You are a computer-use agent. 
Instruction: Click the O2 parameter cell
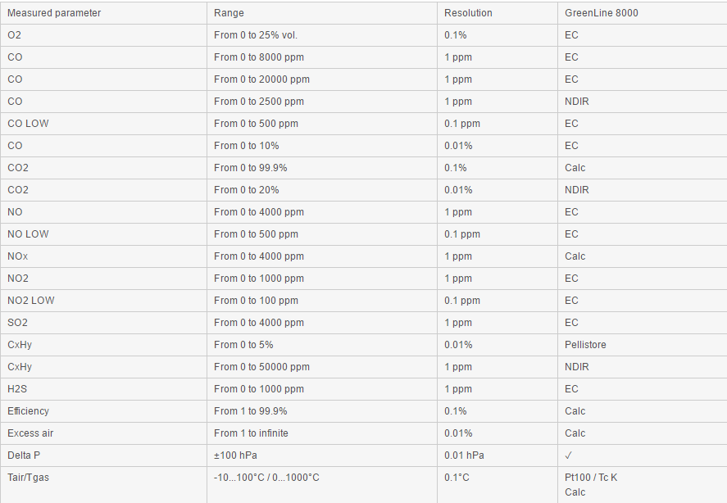[x=15, y=35]
